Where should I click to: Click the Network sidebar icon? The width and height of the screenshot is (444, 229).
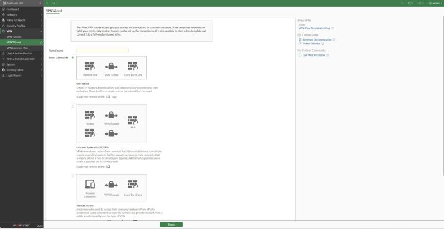[3, 15]
